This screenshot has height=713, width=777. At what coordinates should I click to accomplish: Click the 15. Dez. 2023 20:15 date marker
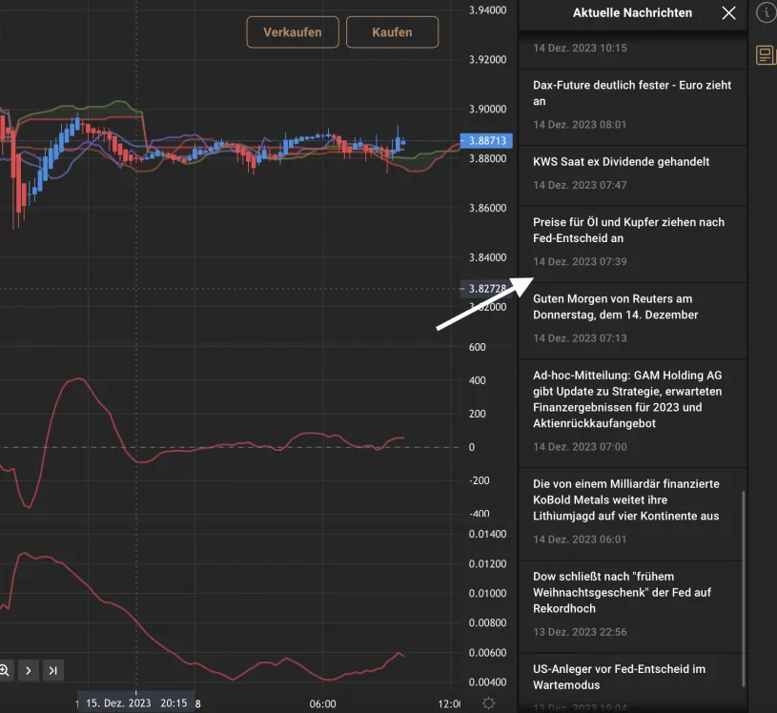click(x=137, y=703)
